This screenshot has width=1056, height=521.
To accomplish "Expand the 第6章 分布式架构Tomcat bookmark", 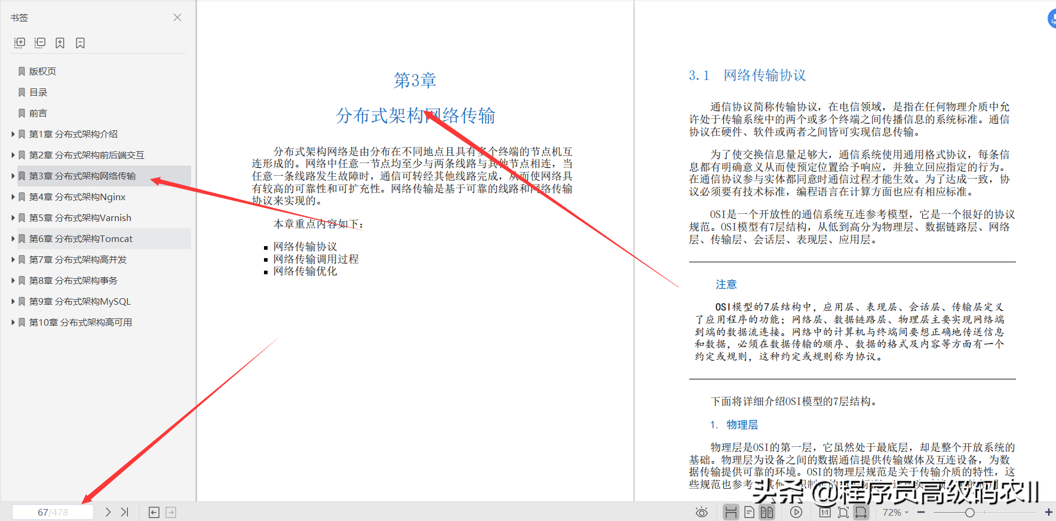I will pos(13,238).
